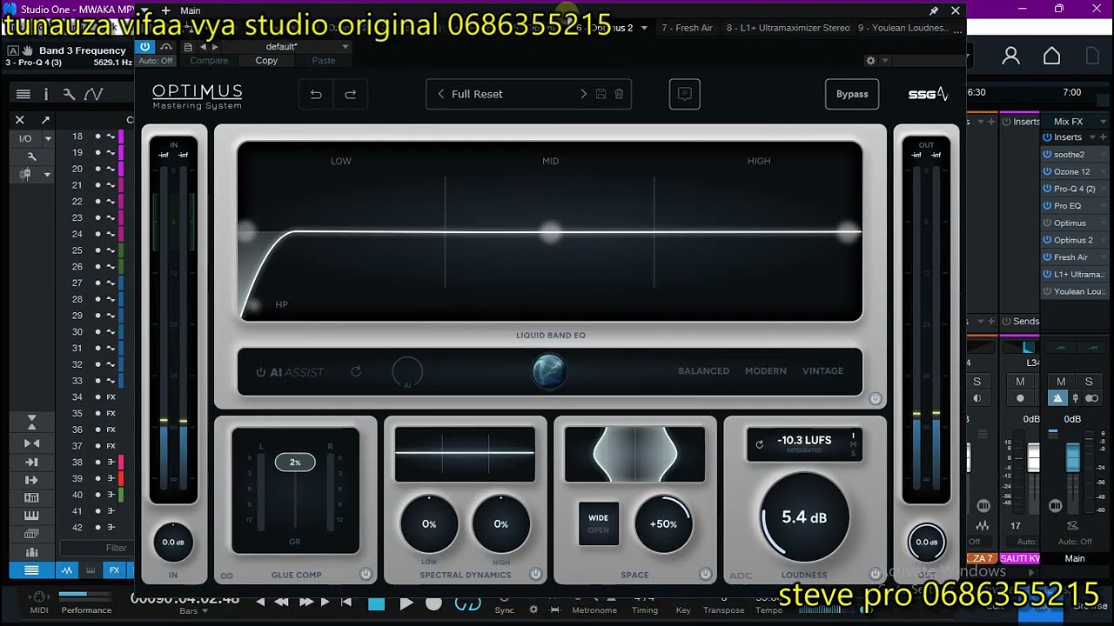Click the SSG logo icon
The height and width of the screenshot is (626, 1114).
click(x=928, y=94)
